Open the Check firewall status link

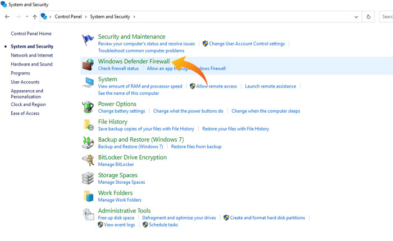pyautogui.click(x=118, y=69)
